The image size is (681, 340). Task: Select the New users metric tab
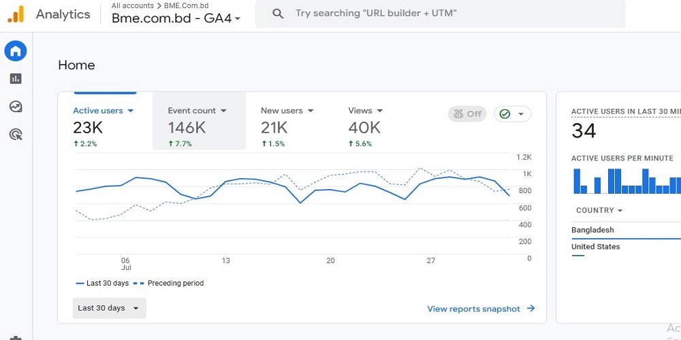coord(287,120)
